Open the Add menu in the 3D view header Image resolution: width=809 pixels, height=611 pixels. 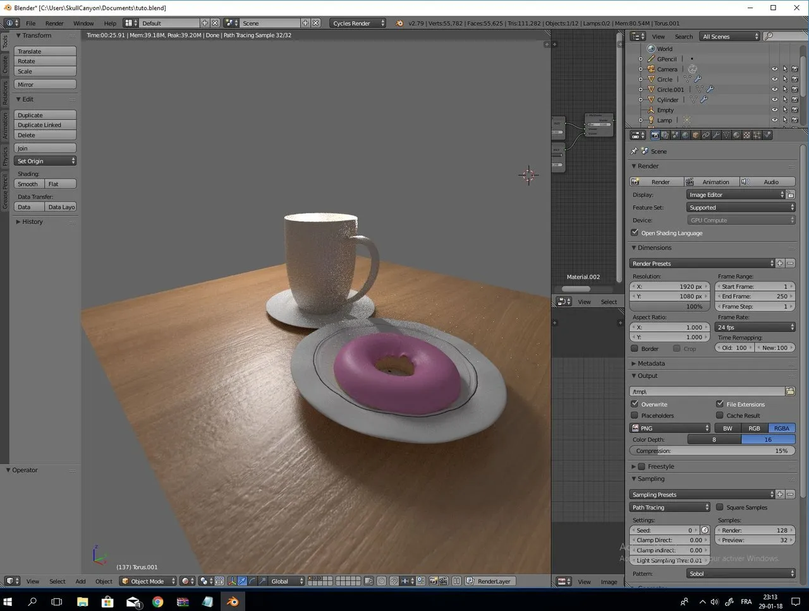(x=80, y=581)
